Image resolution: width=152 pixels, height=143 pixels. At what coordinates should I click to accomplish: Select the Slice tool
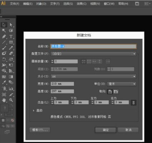point(11,95)
